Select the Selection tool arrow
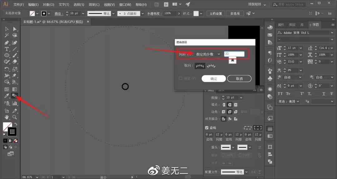This screenshot has width=337, height=179. [7, 29]
